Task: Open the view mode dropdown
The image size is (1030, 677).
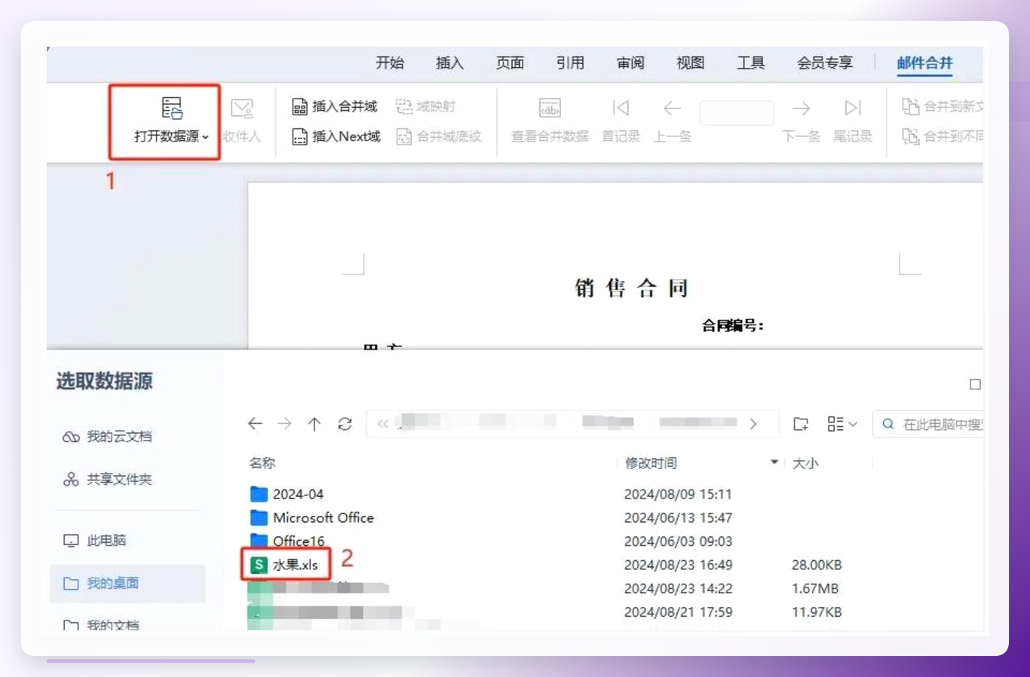Action: [x=842, y=425]
